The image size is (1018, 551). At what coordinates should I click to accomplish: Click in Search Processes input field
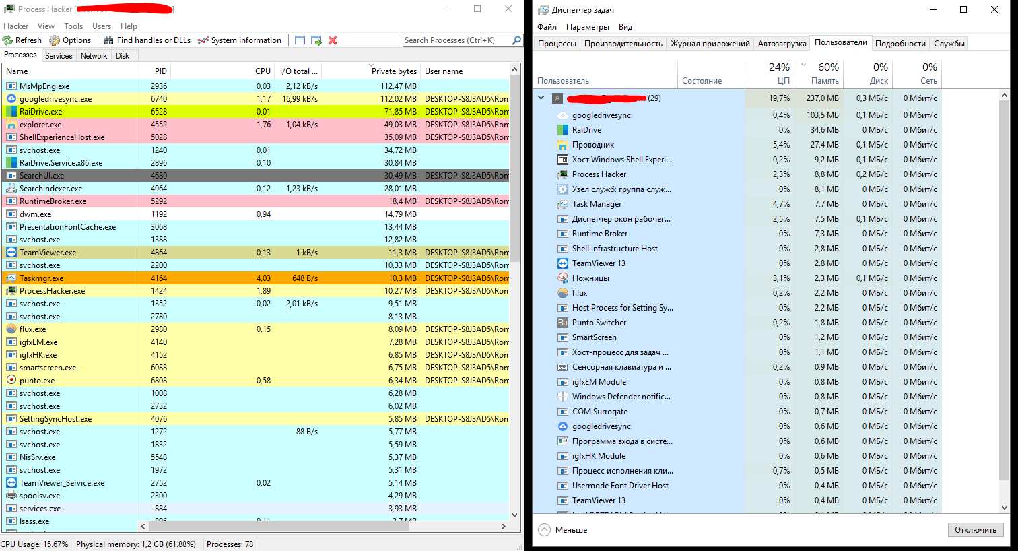[x=457, y=40]
